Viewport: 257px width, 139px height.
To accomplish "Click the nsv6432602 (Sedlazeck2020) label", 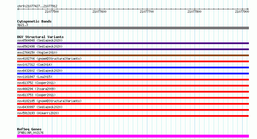I will click(40, 71).
